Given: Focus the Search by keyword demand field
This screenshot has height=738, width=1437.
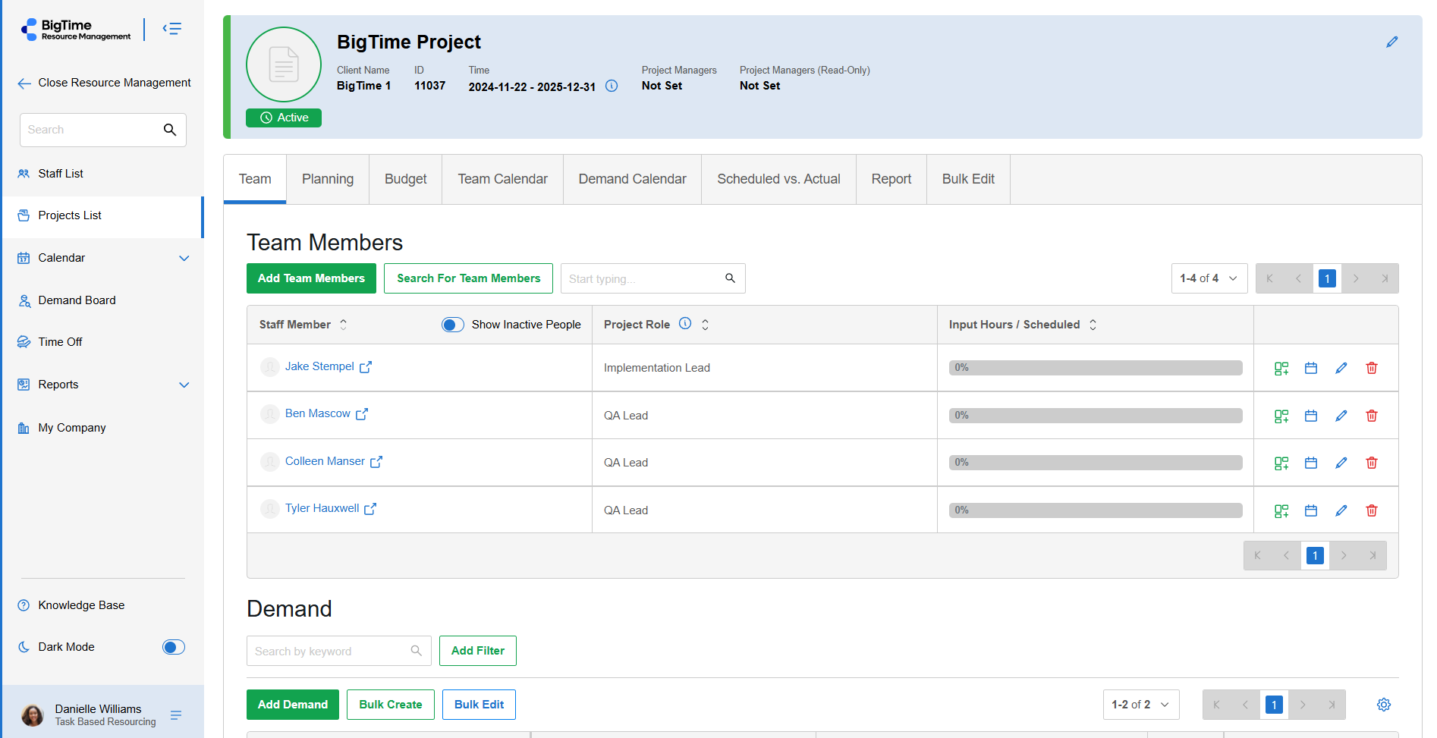Looking at the screenshot, I should point(330,652).
